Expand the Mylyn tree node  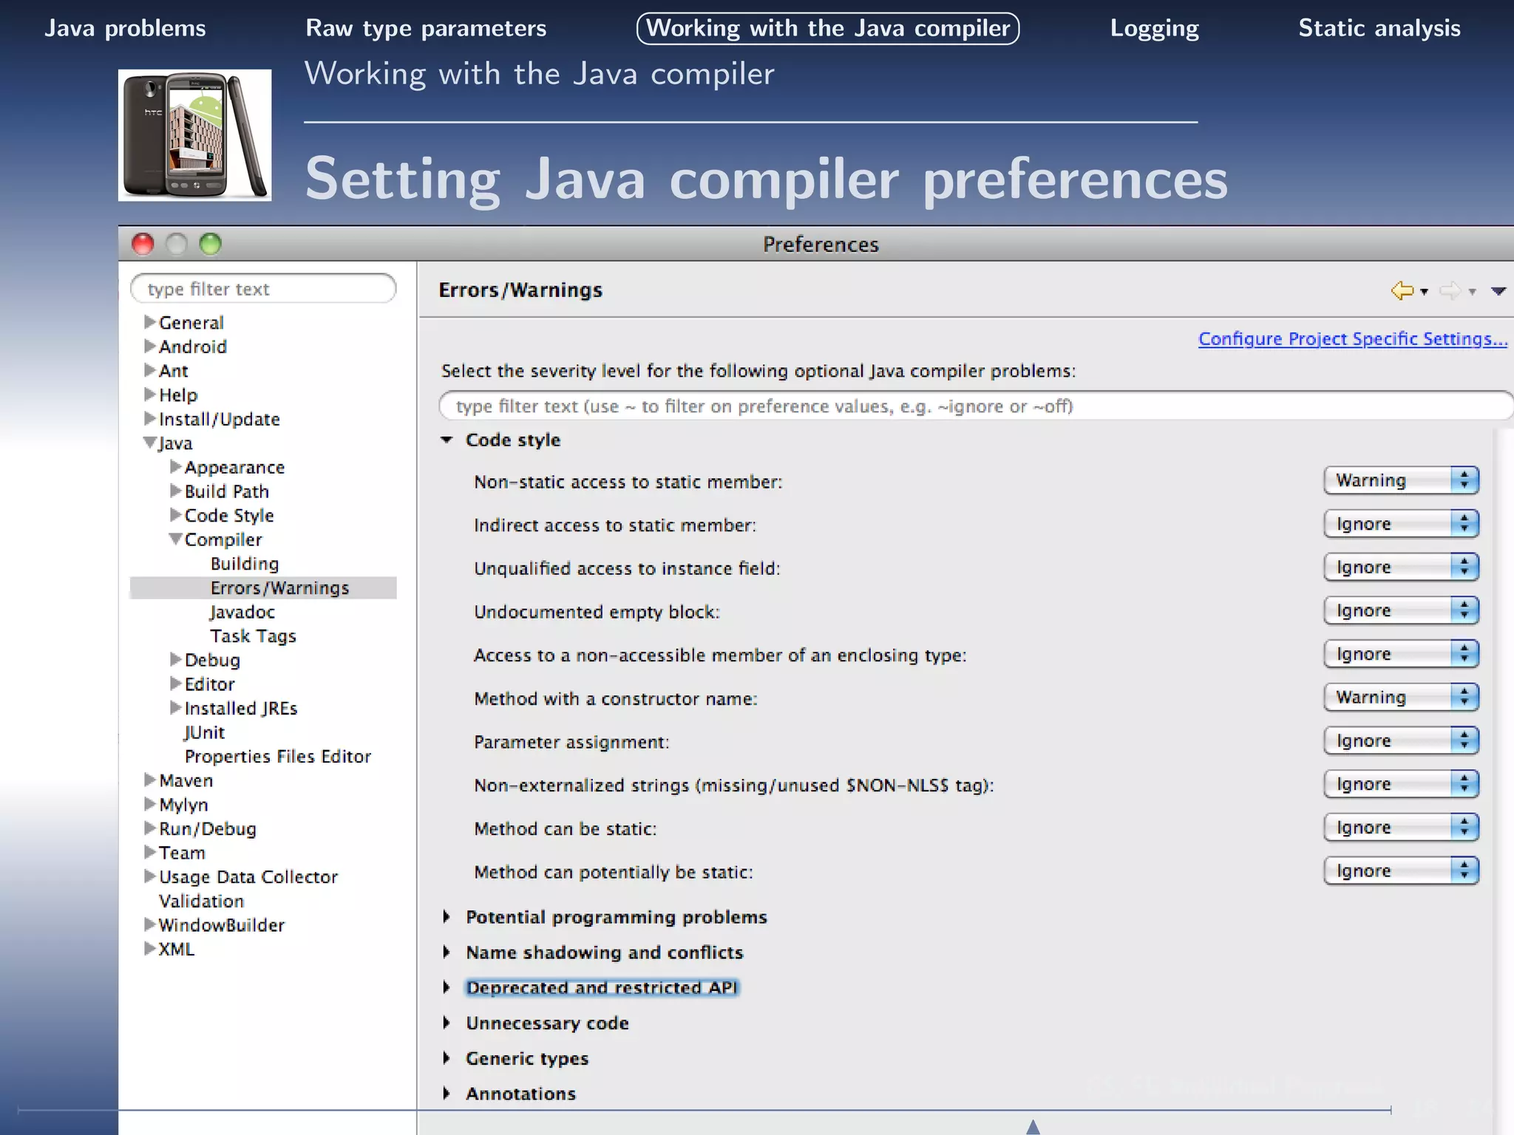150,804
